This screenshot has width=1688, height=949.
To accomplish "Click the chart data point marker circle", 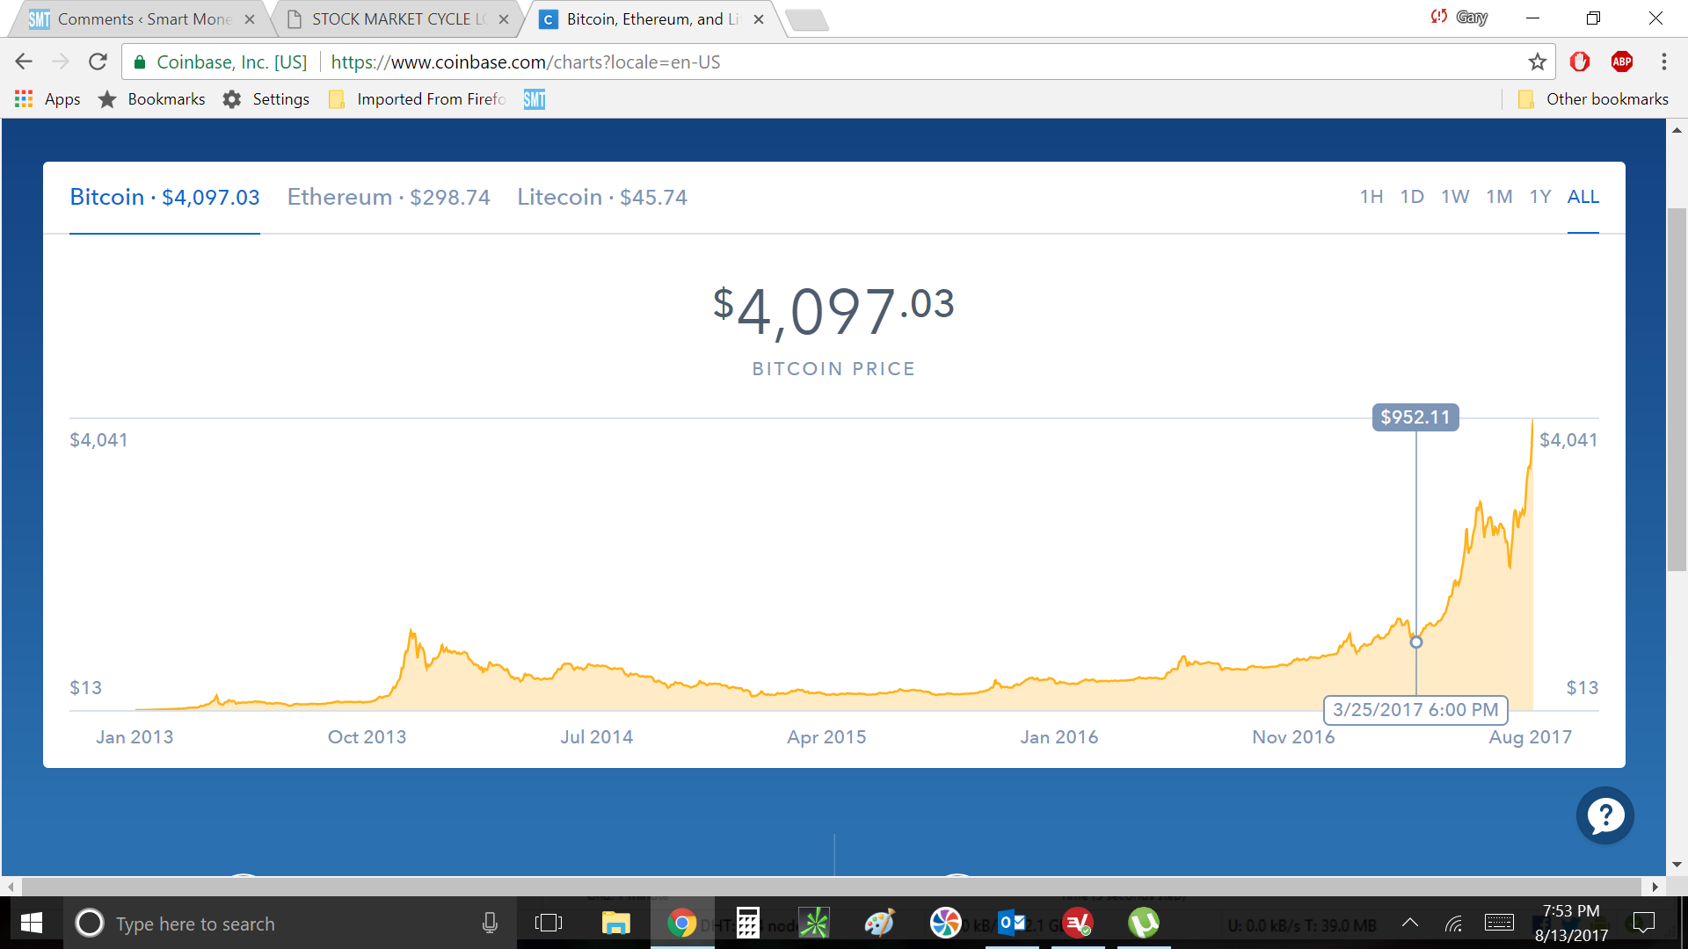I will (x=1416, y=642).
